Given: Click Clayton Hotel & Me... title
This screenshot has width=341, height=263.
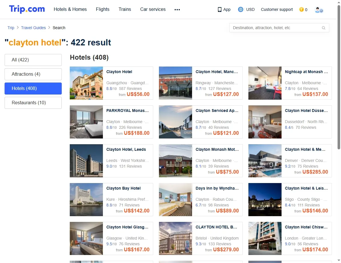Looking at the screenshot, I should [305, 150].
